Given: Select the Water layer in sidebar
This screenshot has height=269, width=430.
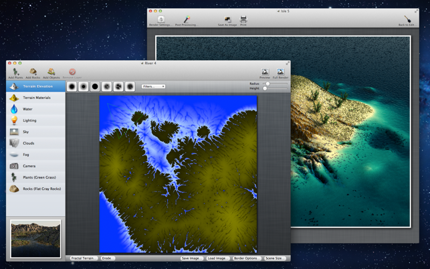Looking at the screenshot, I should pos(35,109).
